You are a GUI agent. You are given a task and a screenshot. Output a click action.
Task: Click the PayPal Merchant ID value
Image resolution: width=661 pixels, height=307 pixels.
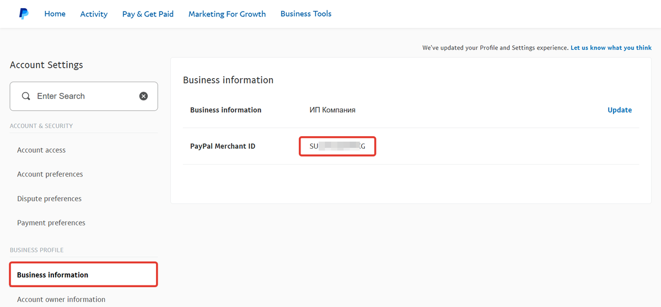click(x=337, y=146)
